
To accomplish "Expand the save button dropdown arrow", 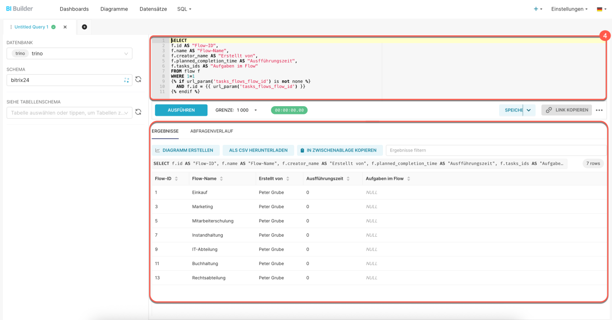I will pyautogui.click(x=528, y=110).
